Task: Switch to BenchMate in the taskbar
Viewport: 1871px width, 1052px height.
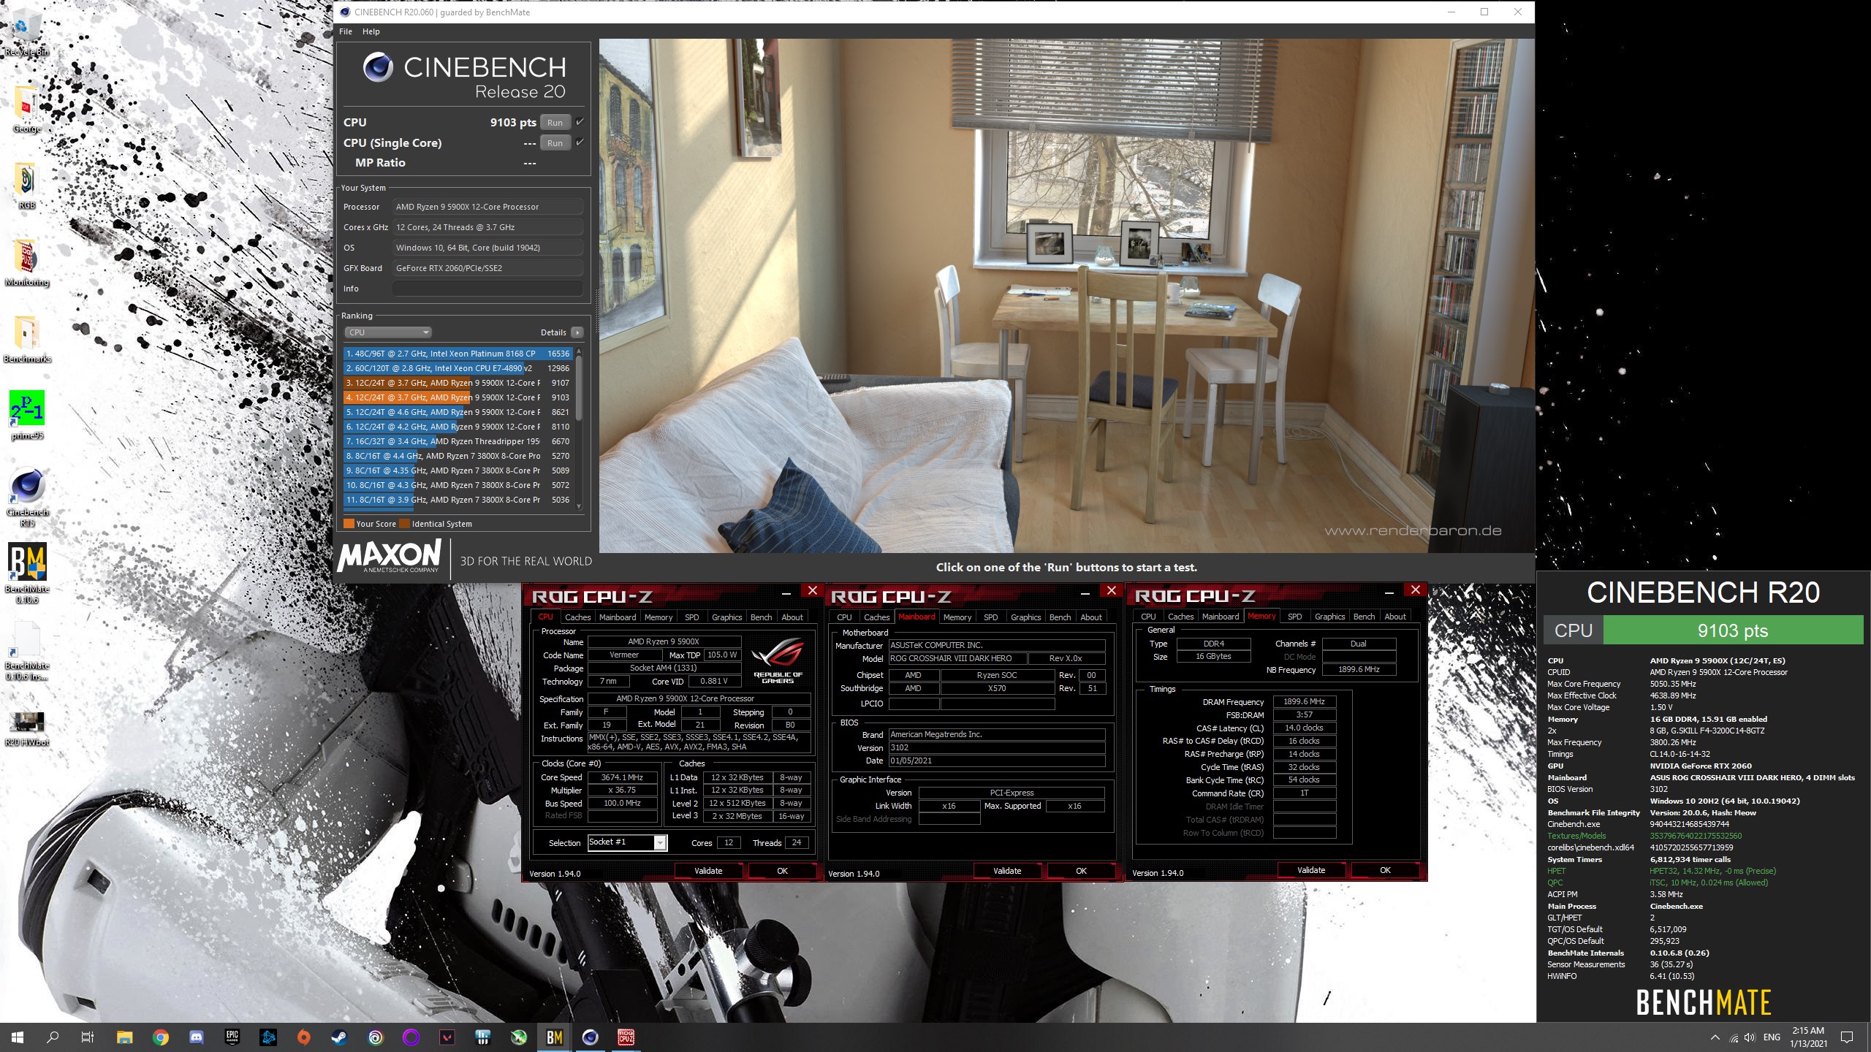Action: pyautogui.click(x=554, y=1037)
